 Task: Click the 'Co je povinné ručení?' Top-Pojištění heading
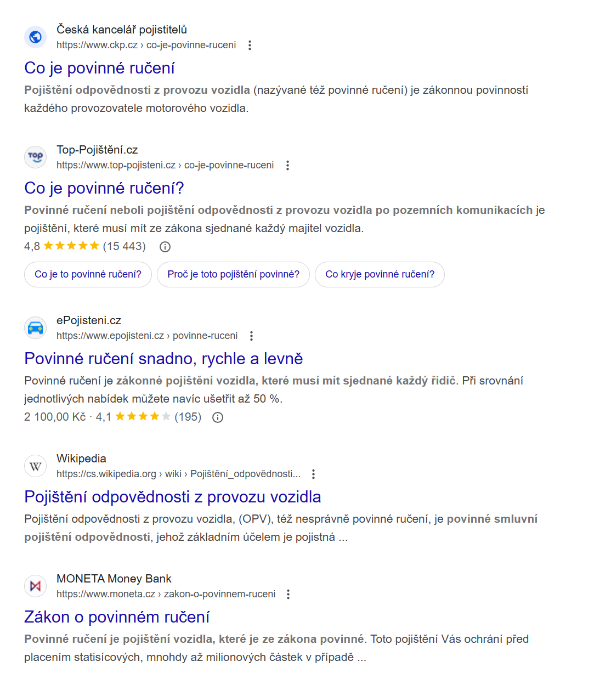click(104, 188)
